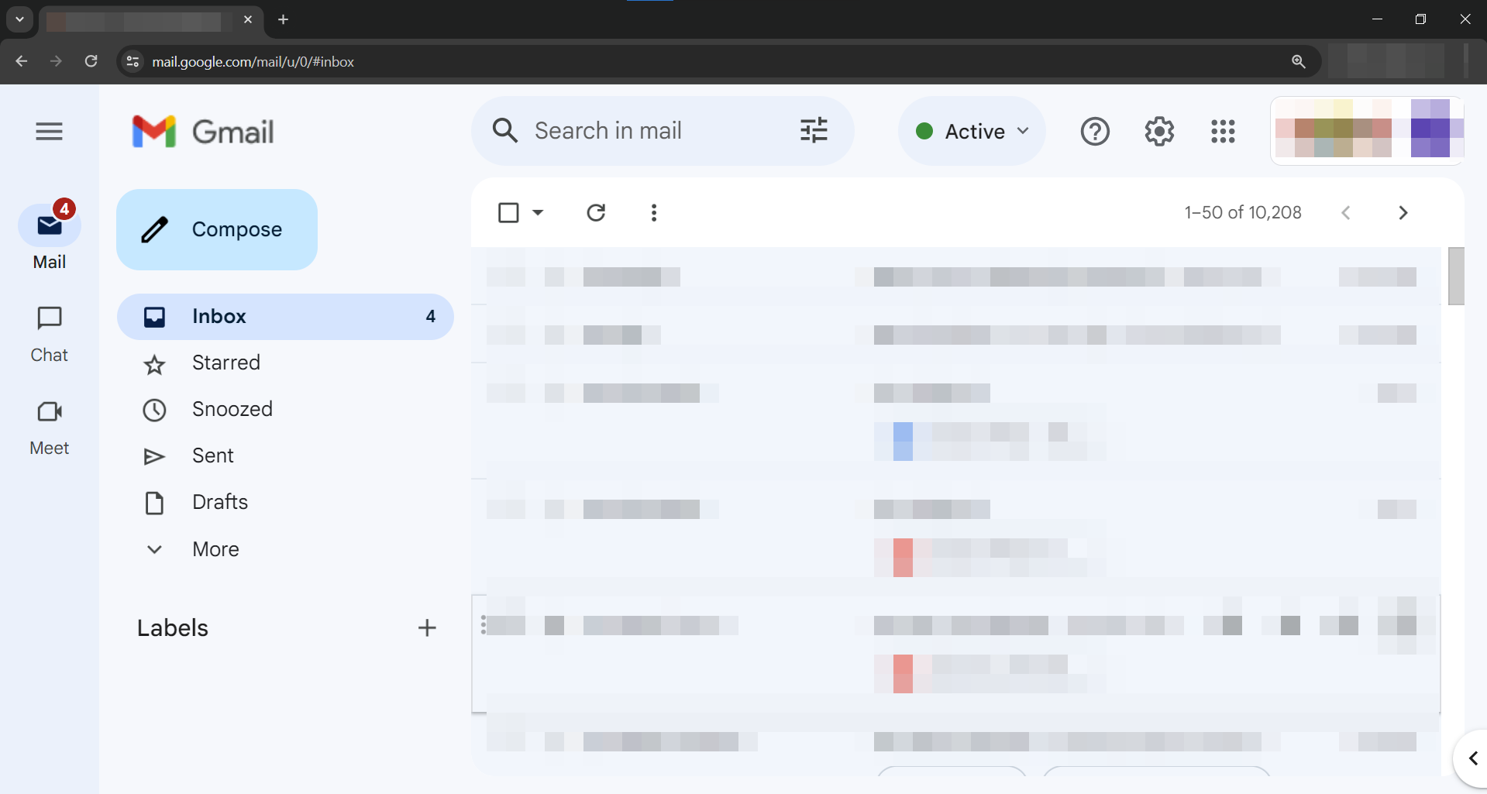Refresh the inbox message list
This screenshot has width=1487, height=794.
[x=596, y=213]
